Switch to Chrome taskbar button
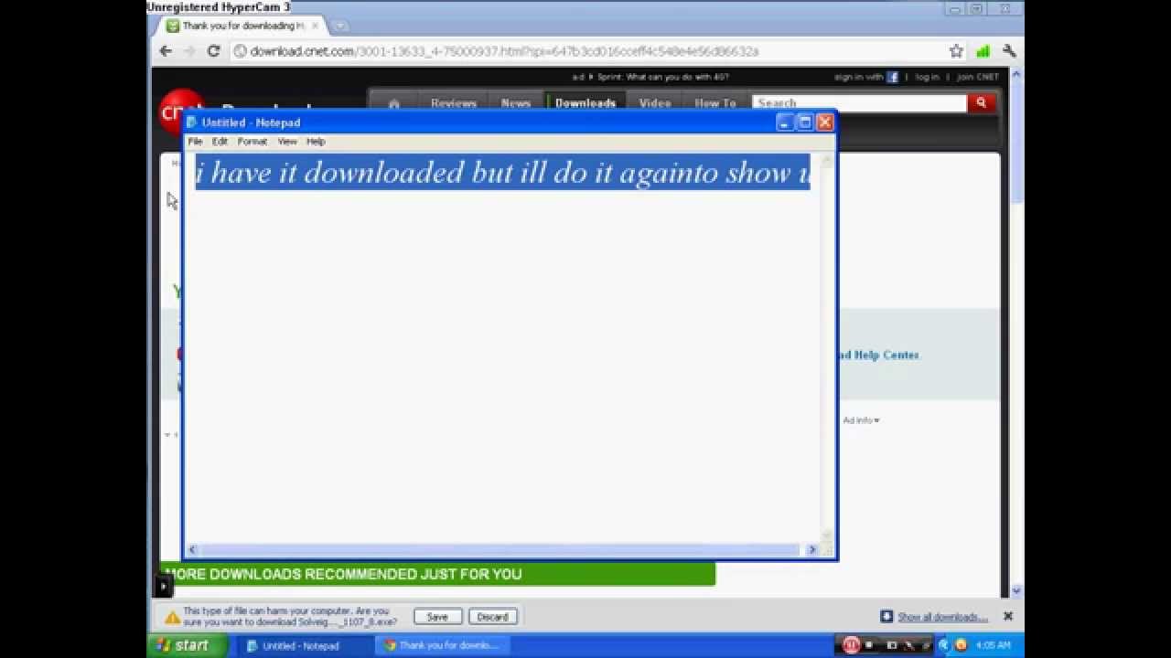1171x658 pixels. click(444, 645)
